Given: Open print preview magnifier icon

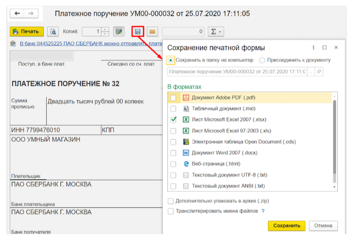Looking at the screenshot, I should (53, 32).
